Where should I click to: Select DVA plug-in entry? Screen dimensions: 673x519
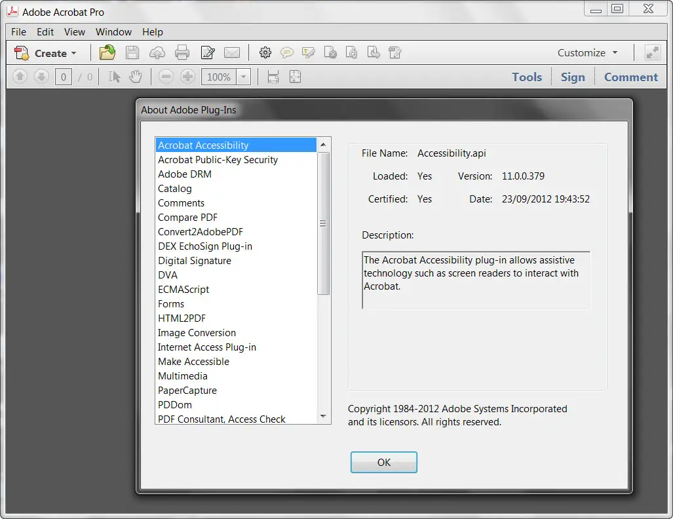236,275
